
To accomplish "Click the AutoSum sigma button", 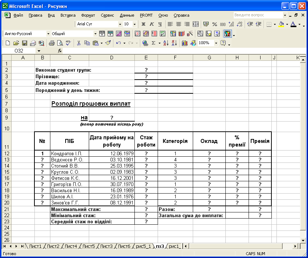I will point(154,43).
